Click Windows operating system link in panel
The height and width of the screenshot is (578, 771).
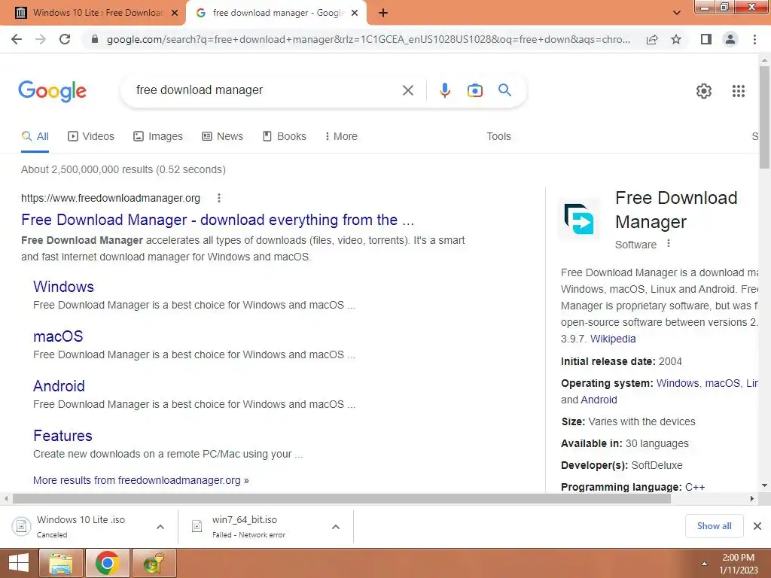coord(677,383)
